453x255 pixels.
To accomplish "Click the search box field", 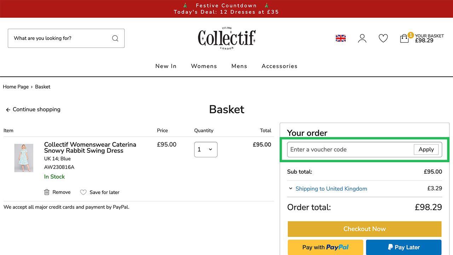I will [66, 38].
